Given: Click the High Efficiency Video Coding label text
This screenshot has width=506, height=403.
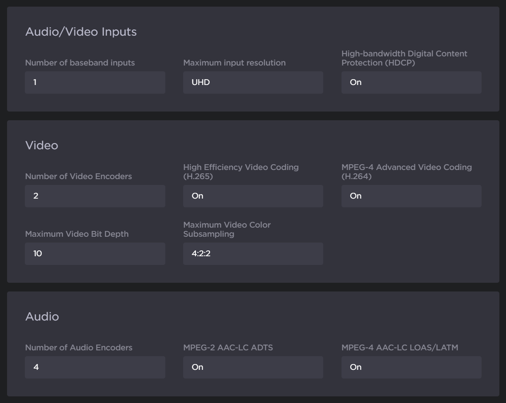Looking at the screenshot, I should coord(241,172).
